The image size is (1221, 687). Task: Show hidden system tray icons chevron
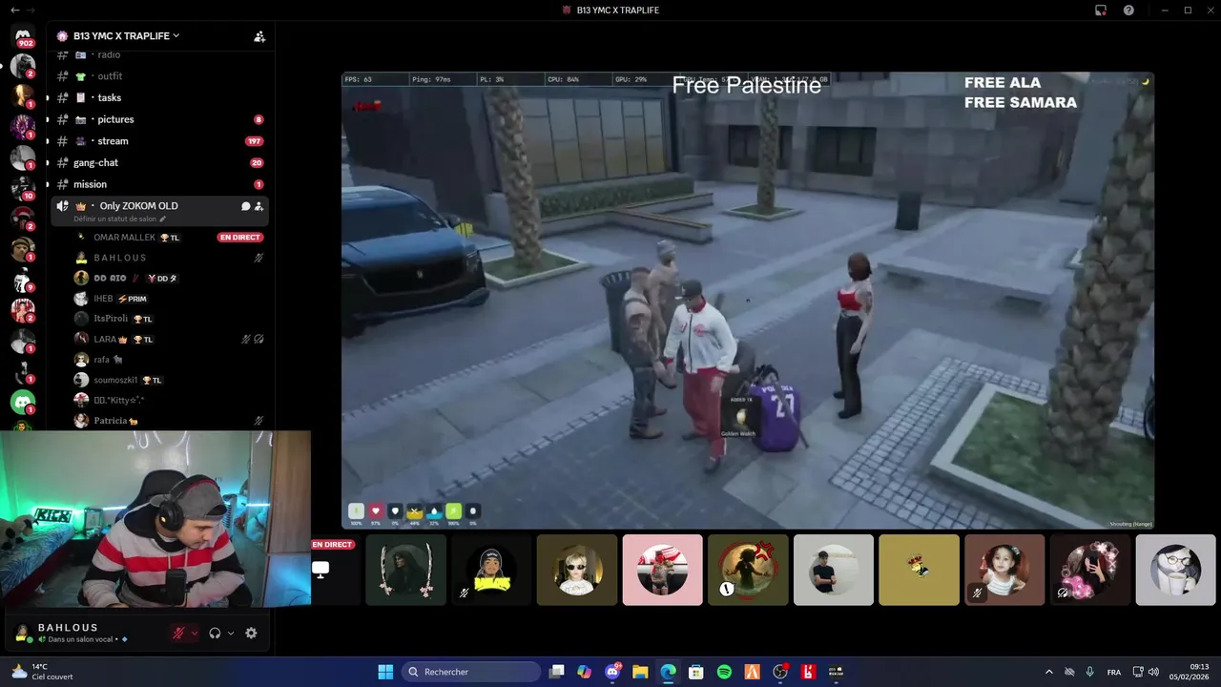click(1049, 672)
